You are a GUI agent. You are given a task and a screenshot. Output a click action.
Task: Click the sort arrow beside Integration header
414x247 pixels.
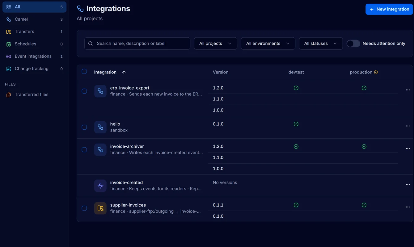point(124,72)
